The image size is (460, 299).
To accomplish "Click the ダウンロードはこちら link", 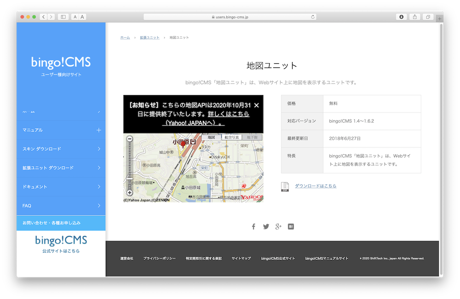I will 315,186.
